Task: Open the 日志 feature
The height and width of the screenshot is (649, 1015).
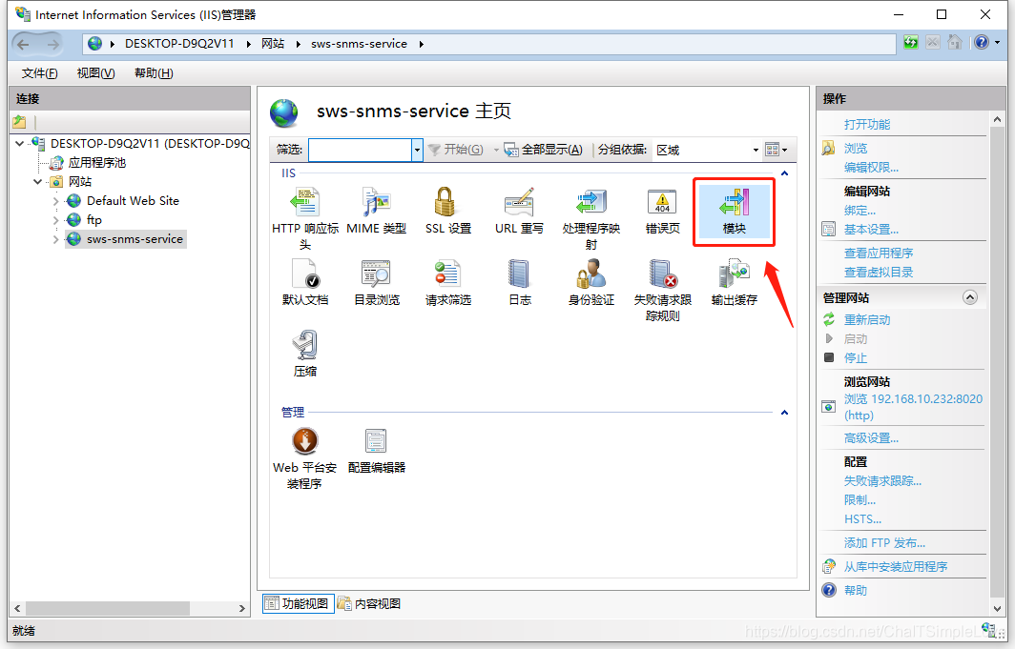Action: tap(519, 282)
